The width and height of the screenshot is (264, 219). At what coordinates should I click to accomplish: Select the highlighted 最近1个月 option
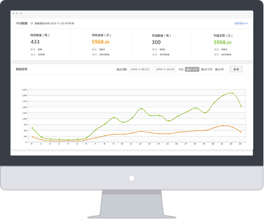(x=192, y=70)
